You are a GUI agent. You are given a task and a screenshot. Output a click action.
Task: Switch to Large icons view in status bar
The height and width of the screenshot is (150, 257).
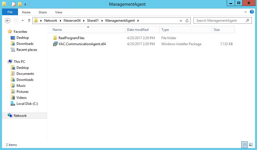(x=251, y=145)
